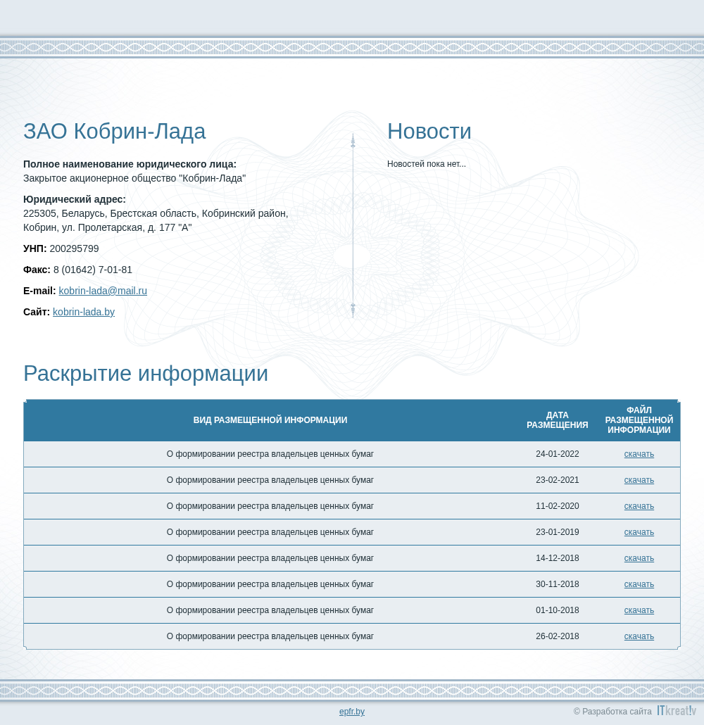Image resolution: width=704 pixels, height=725 pixels.
Task: Click the Раскрытие информации heading
Action: pos(146,374)
